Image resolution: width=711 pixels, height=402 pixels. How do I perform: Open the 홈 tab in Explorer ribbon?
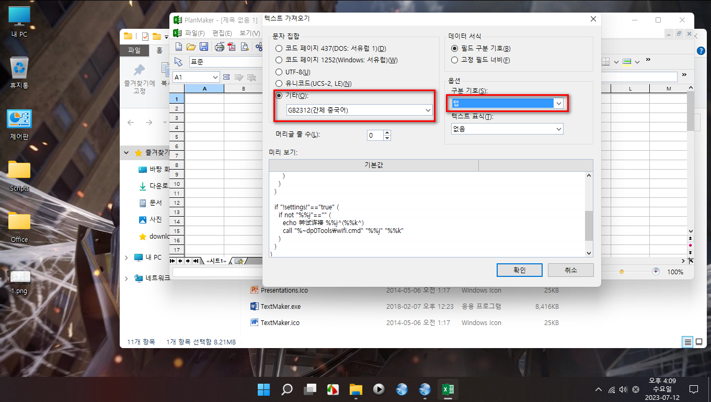[x=159, y=50]
